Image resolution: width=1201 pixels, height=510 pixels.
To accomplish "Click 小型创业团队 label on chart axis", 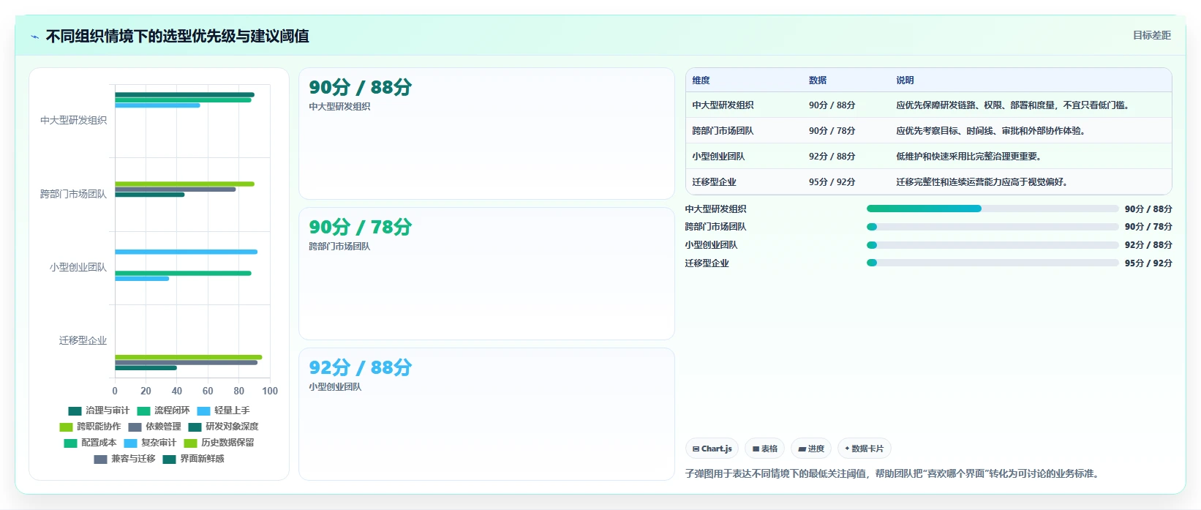I will tap(78, 267).
